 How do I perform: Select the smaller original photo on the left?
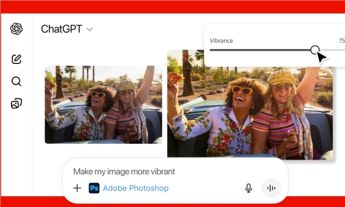[x=103, y=105]
